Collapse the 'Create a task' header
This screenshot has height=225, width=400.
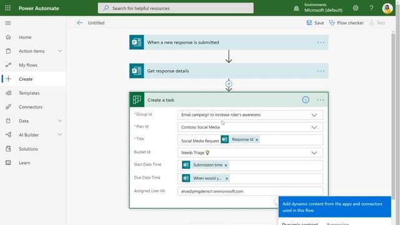coord(229,100)
